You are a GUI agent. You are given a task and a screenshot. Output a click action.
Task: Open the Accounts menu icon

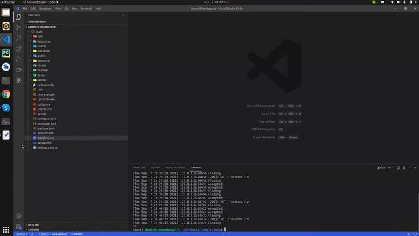(x=18, y=216)
